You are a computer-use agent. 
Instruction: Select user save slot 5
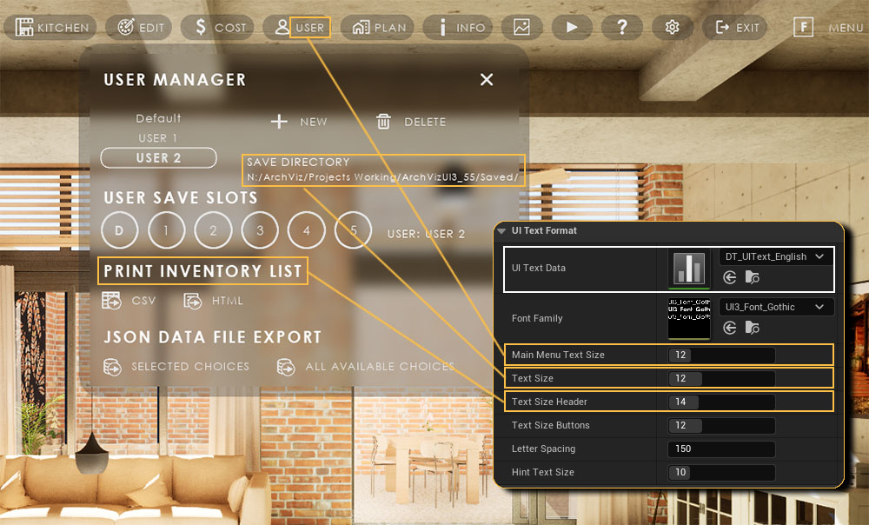tap(353, 231)
